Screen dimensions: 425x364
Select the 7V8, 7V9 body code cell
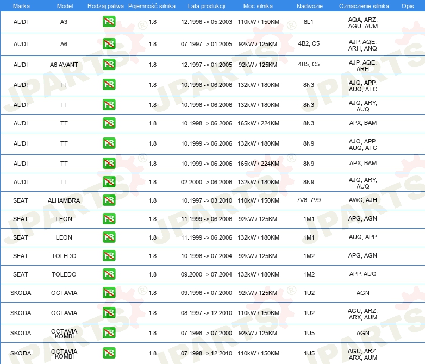309,200
